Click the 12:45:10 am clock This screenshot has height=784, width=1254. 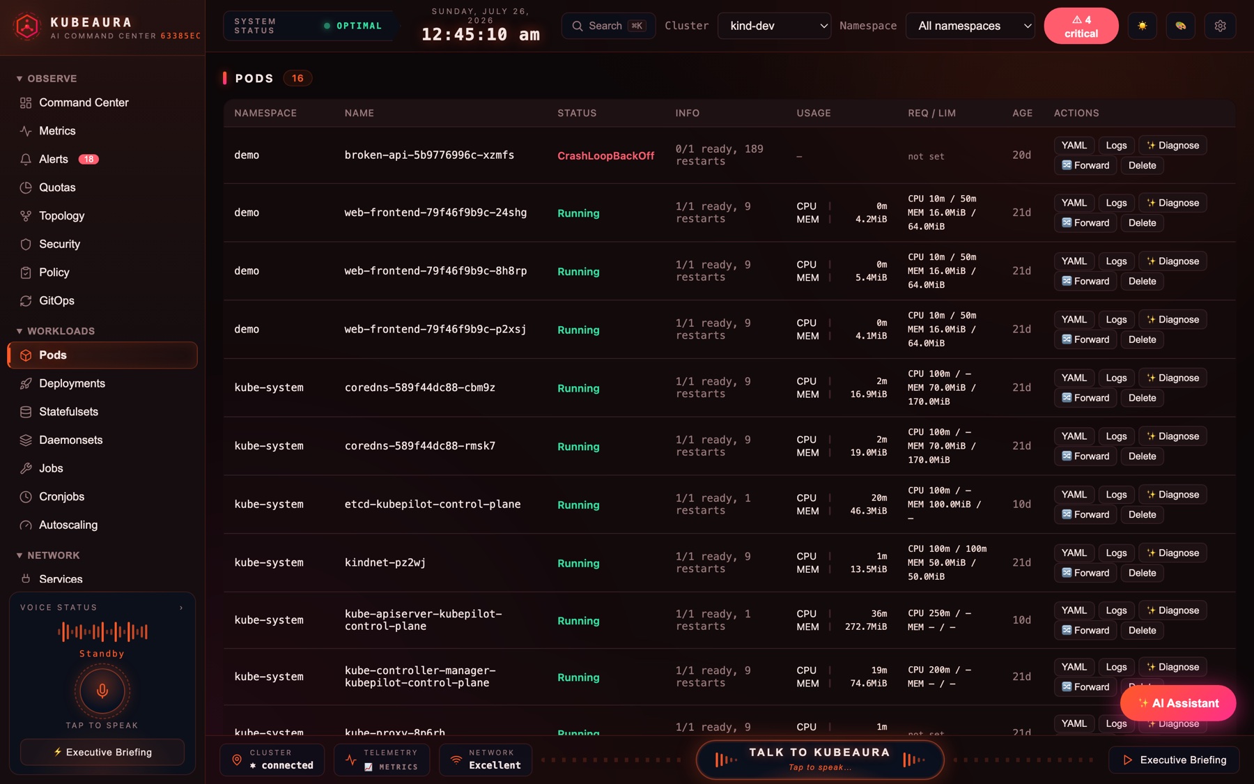coord(480,34)
